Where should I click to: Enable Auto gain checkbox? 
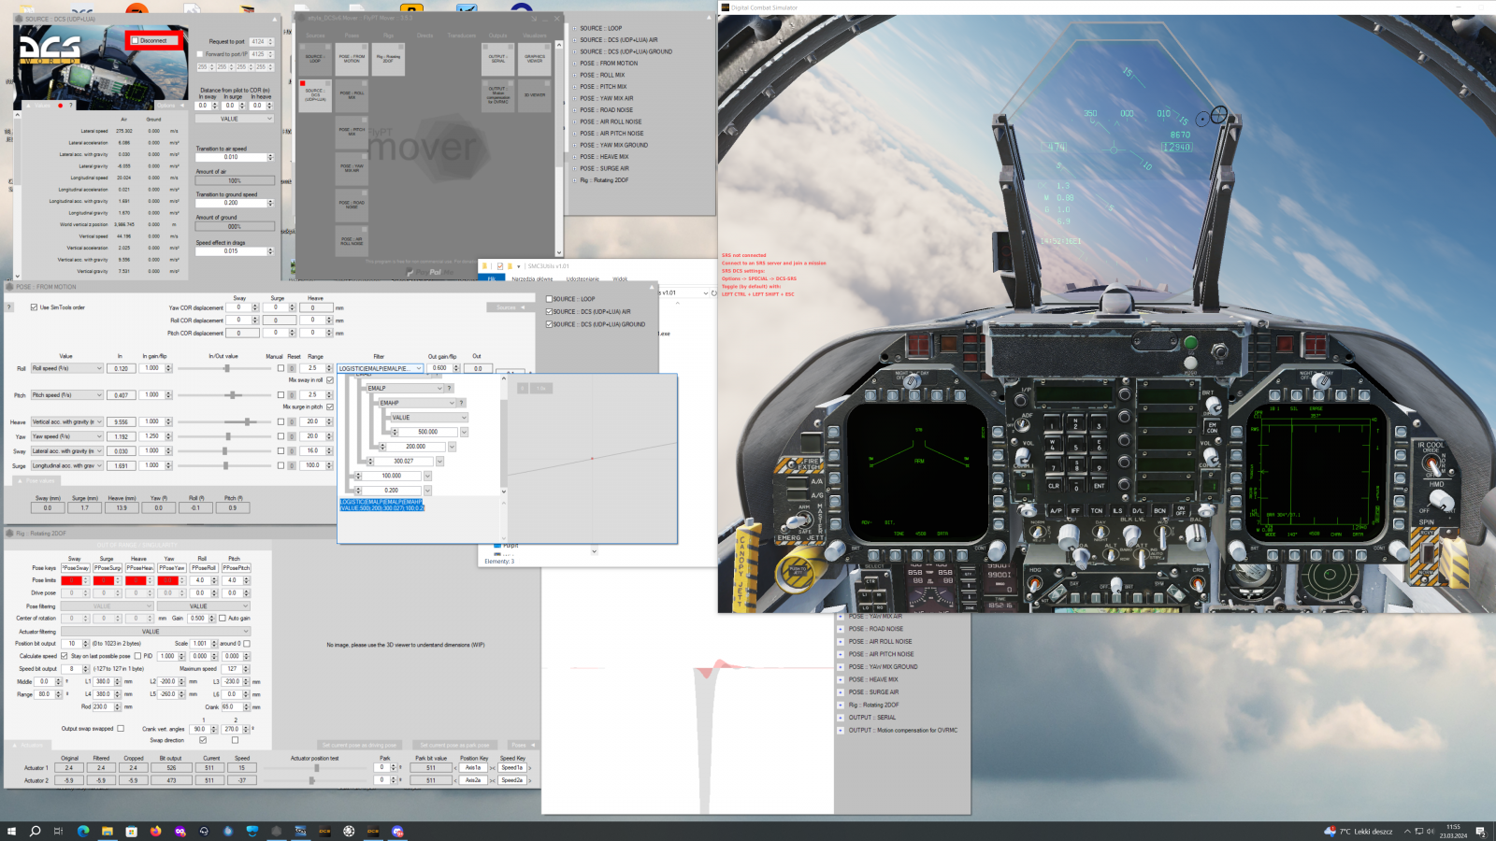click(x=223, y=618)
